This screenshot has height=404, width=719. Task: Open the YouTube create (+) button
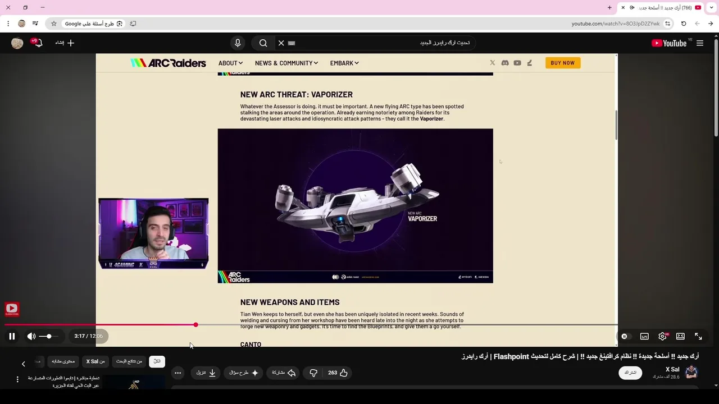[x=65, y=43]
